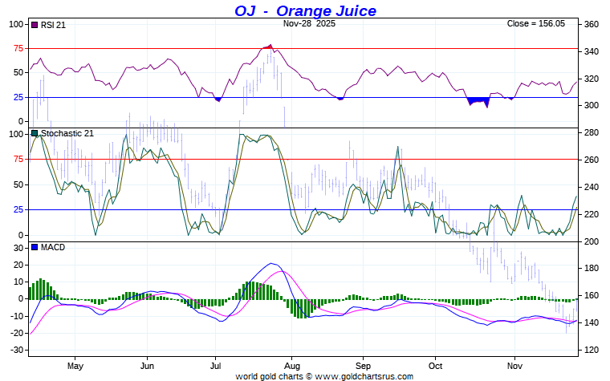Click the blue RSI oversold area in October
This screenshot has height=381, width=610.
point(478,101)
